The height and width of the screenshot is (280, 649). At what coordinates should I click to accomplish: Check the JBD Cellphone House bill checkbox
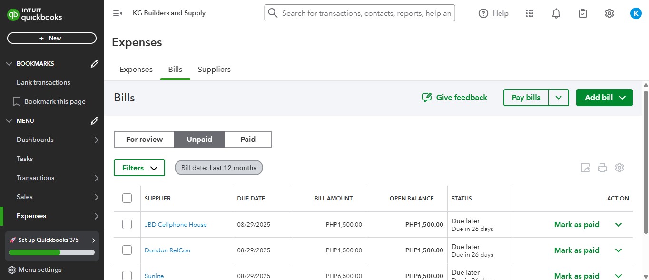[127, 224]
